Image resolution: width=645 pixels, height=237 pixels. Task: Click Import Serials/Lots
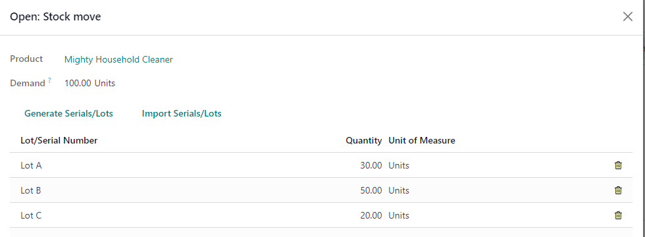tap(182, 113)
